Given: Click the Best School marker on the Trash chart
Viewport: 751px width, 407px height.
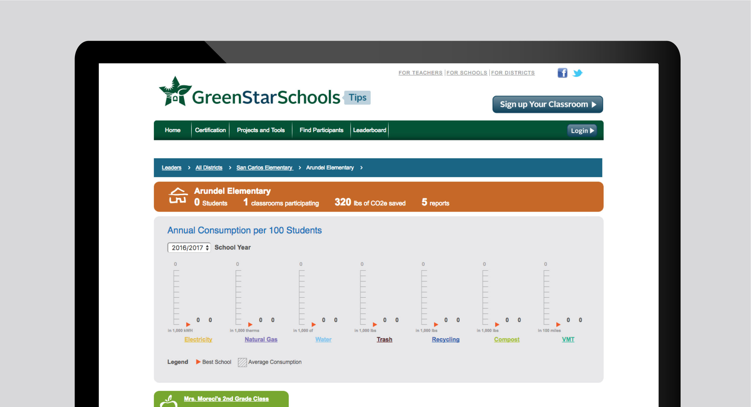Looking at the screenshot, I should pos(375,324).
